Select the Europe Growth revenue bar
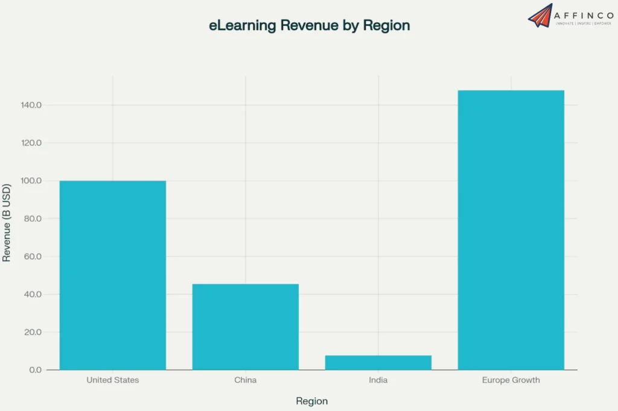The image size is (618, 411). click(x=511, y=229)
